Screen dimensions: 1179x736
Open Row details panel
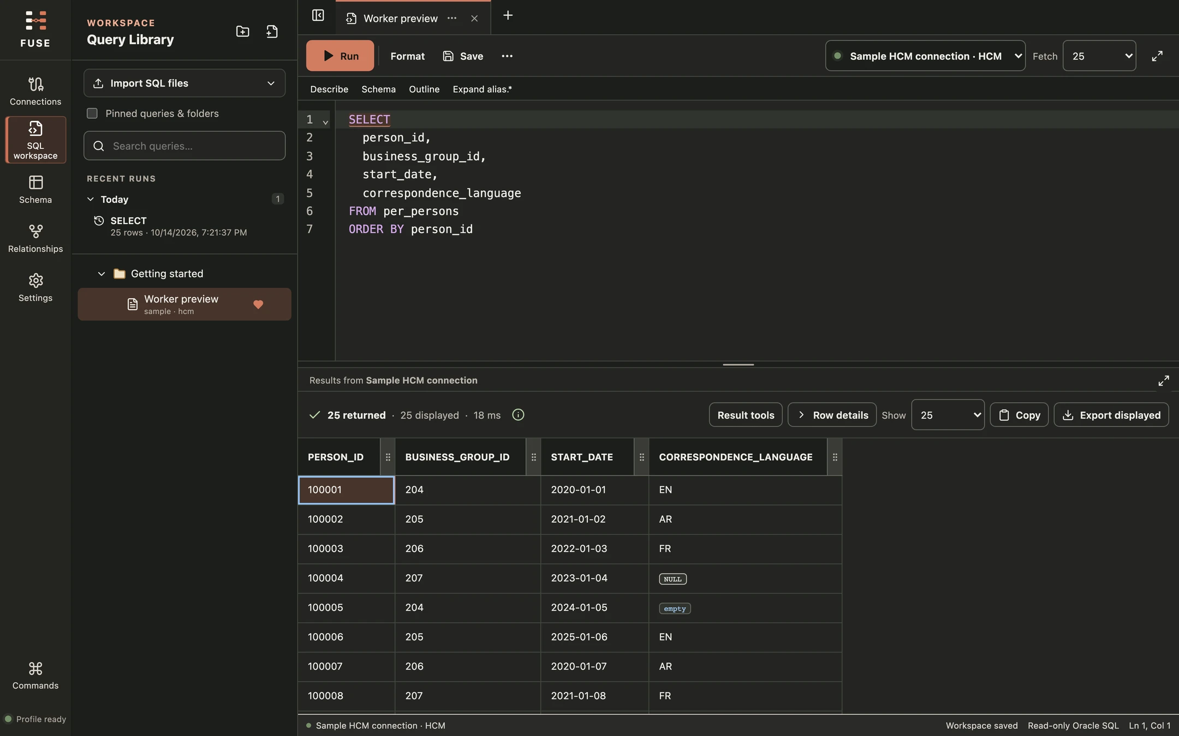(832, 415)
